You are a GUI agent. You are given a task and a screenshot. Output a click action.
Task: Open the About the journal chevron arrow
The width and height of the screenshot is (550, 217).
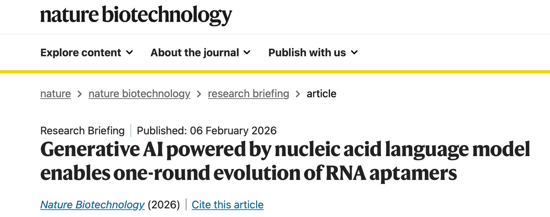[247, 53]
